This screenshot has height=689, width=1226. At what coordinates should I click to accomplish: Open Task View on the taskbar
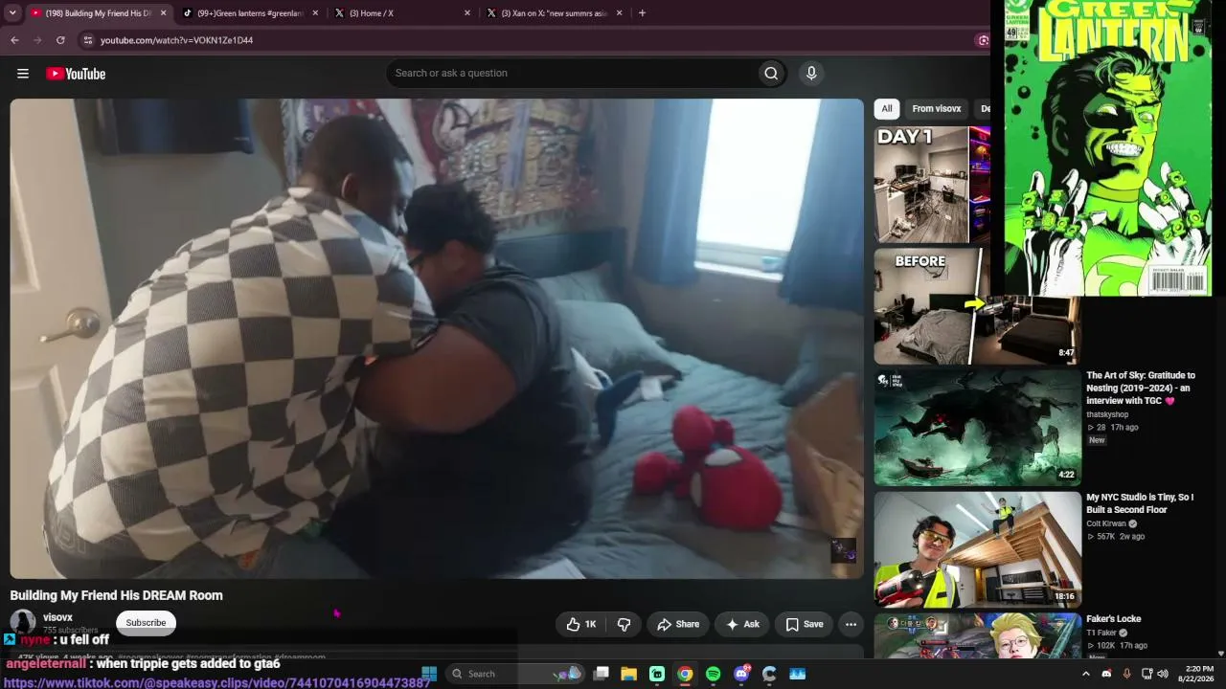601,674
